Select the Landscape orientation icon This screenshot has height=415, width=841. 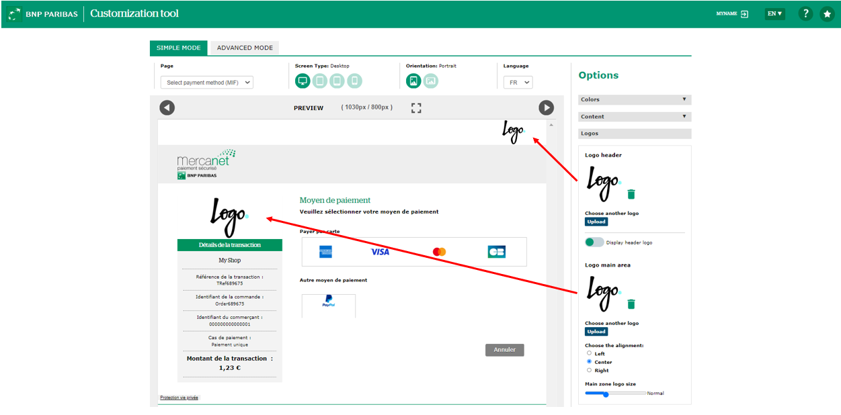coord(431,81)
